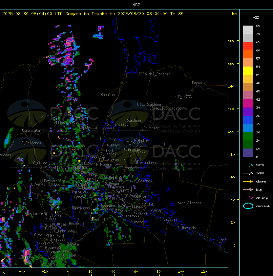This screenshot has height=276, width=273.
Task: Select the bright yellow 51-54 dBZ swatch
Action: pos(248,70)
